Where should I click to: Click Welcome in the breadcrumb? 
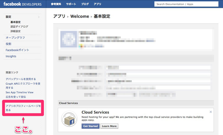pos(80,16)
